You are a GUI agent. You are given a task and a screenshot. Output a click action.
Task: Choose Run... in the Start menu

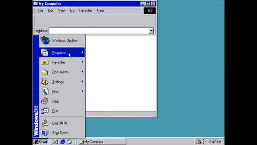[x=62, y=111]
